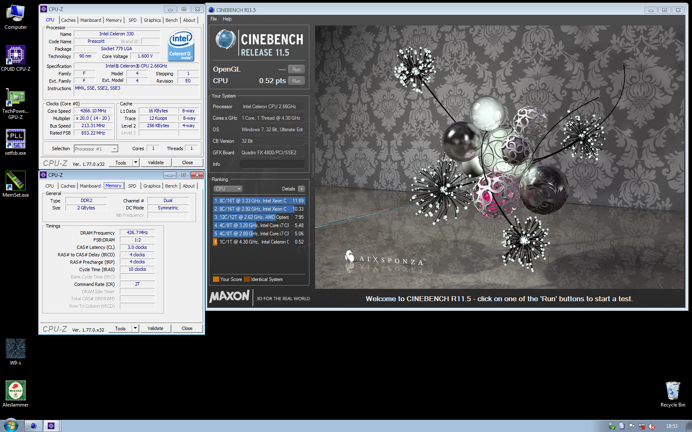Click the Details arrow in Ranking

[x=302, y=189]
